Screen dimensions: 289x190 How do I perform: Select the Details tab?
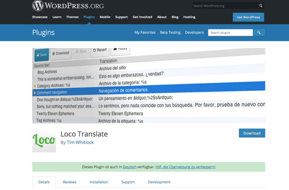pyautogui.click(x=44, y=182)
